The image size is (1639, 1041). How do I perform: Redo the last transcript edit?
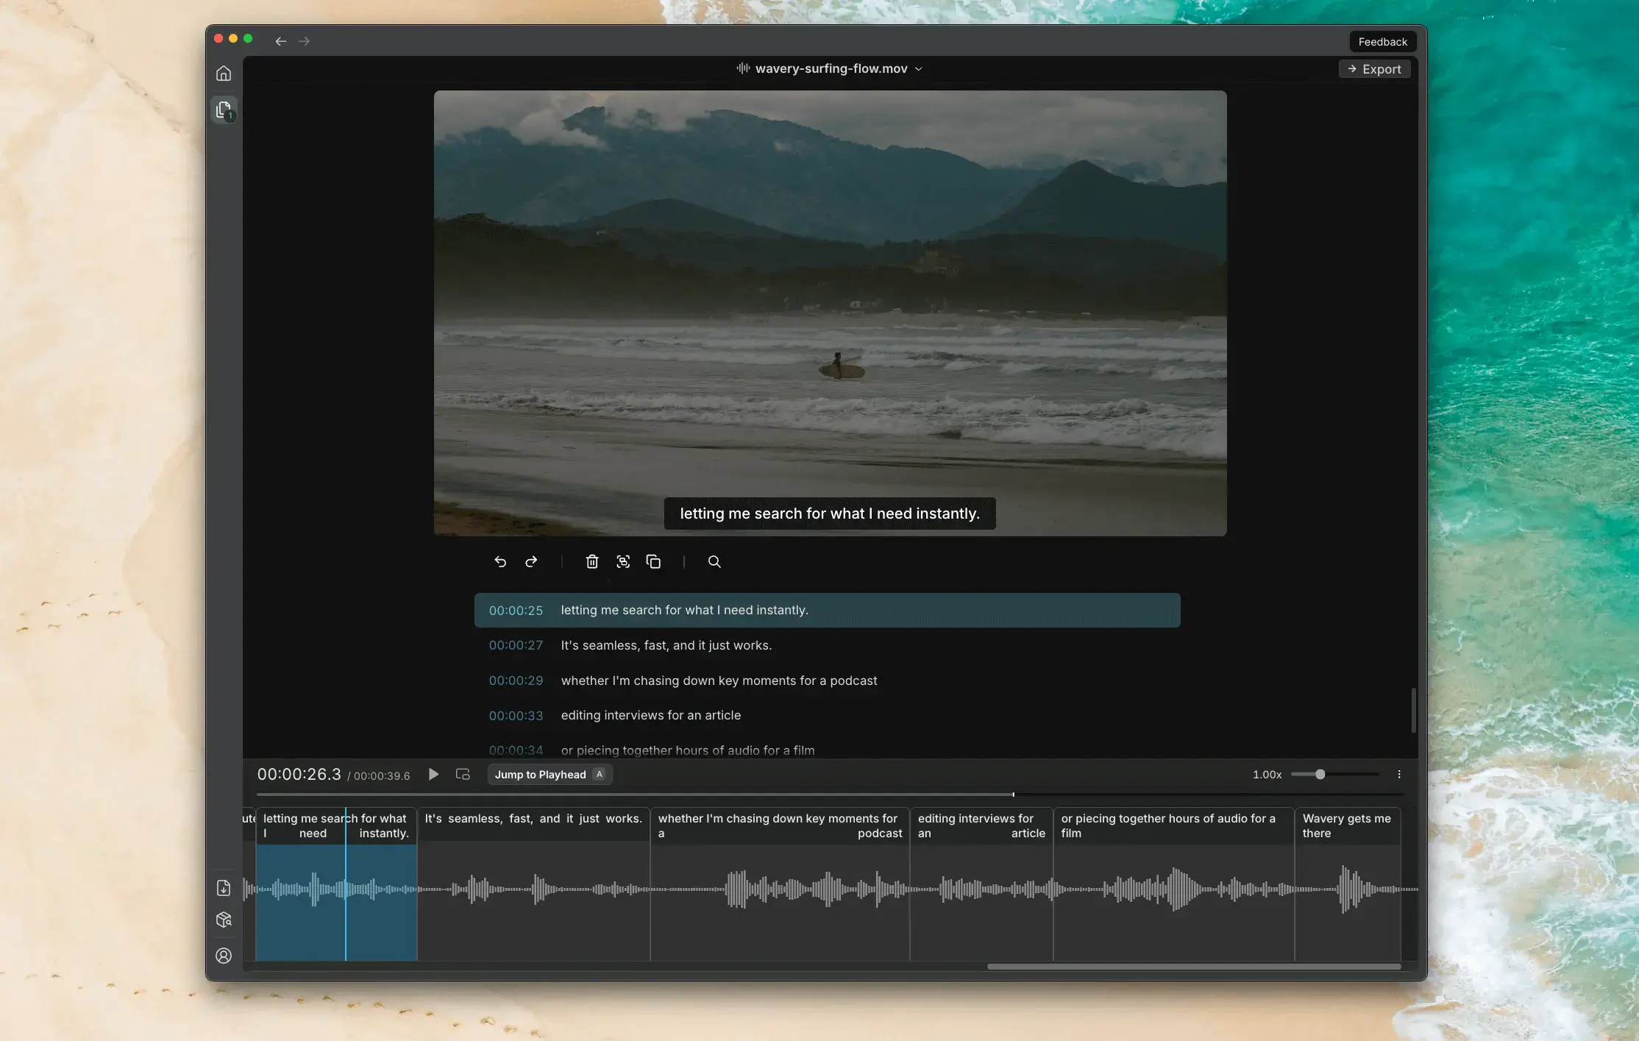point(531,561)
